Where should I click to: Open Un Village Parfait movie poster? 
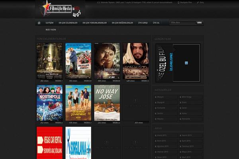pyautogui.click(x=78, y=61)
